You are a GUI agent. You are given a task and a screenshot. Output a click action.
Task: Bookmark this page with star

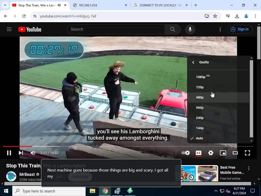click(215, 16)
